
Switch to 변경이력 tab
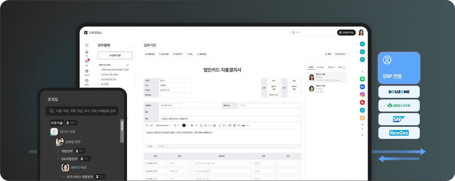[331, 67]
